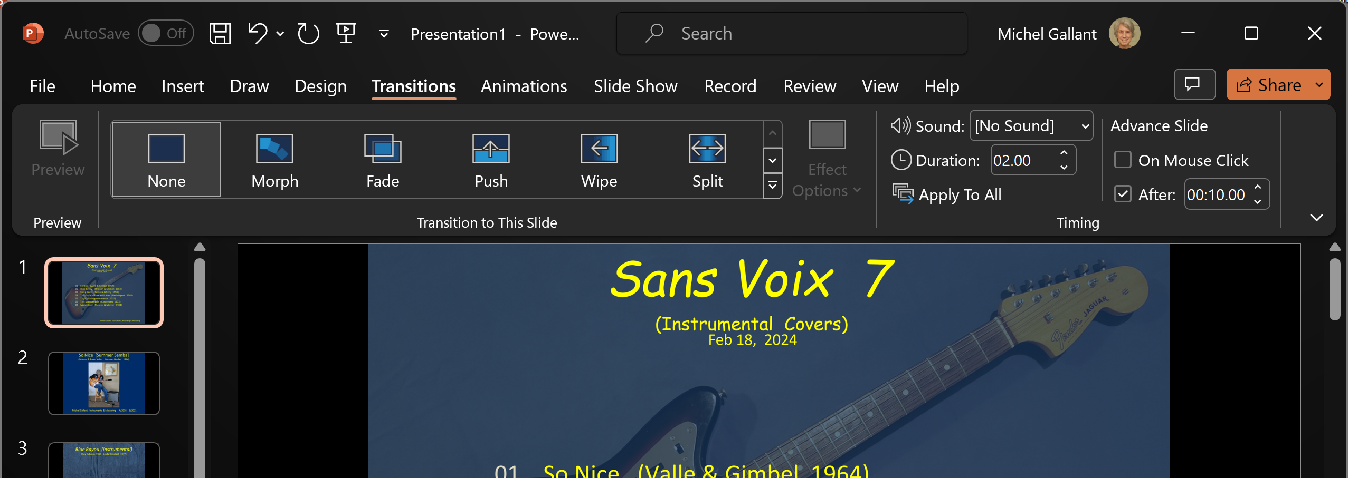Open the Customize Quick Access Toolbar dropdown
The height and width of the screenshot is (478, 1348).
(x=384, y=34)
